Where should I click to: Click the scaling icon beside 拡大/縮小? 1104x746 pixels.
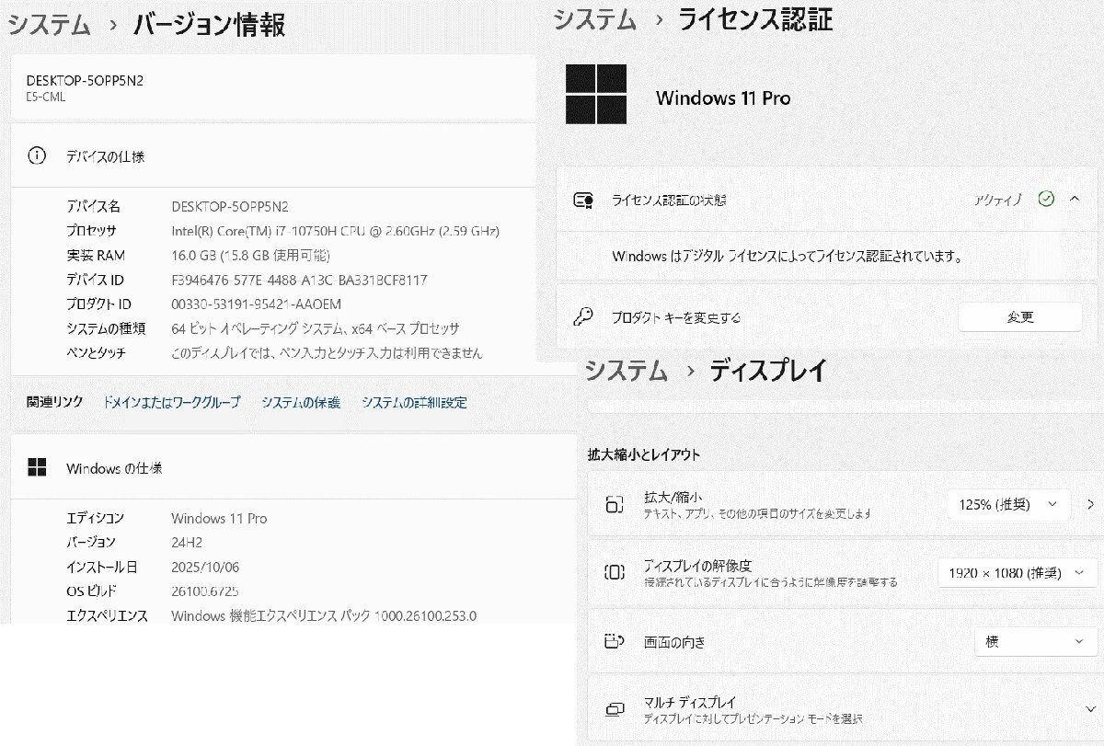pyautogui.click(x=615, y=503)
